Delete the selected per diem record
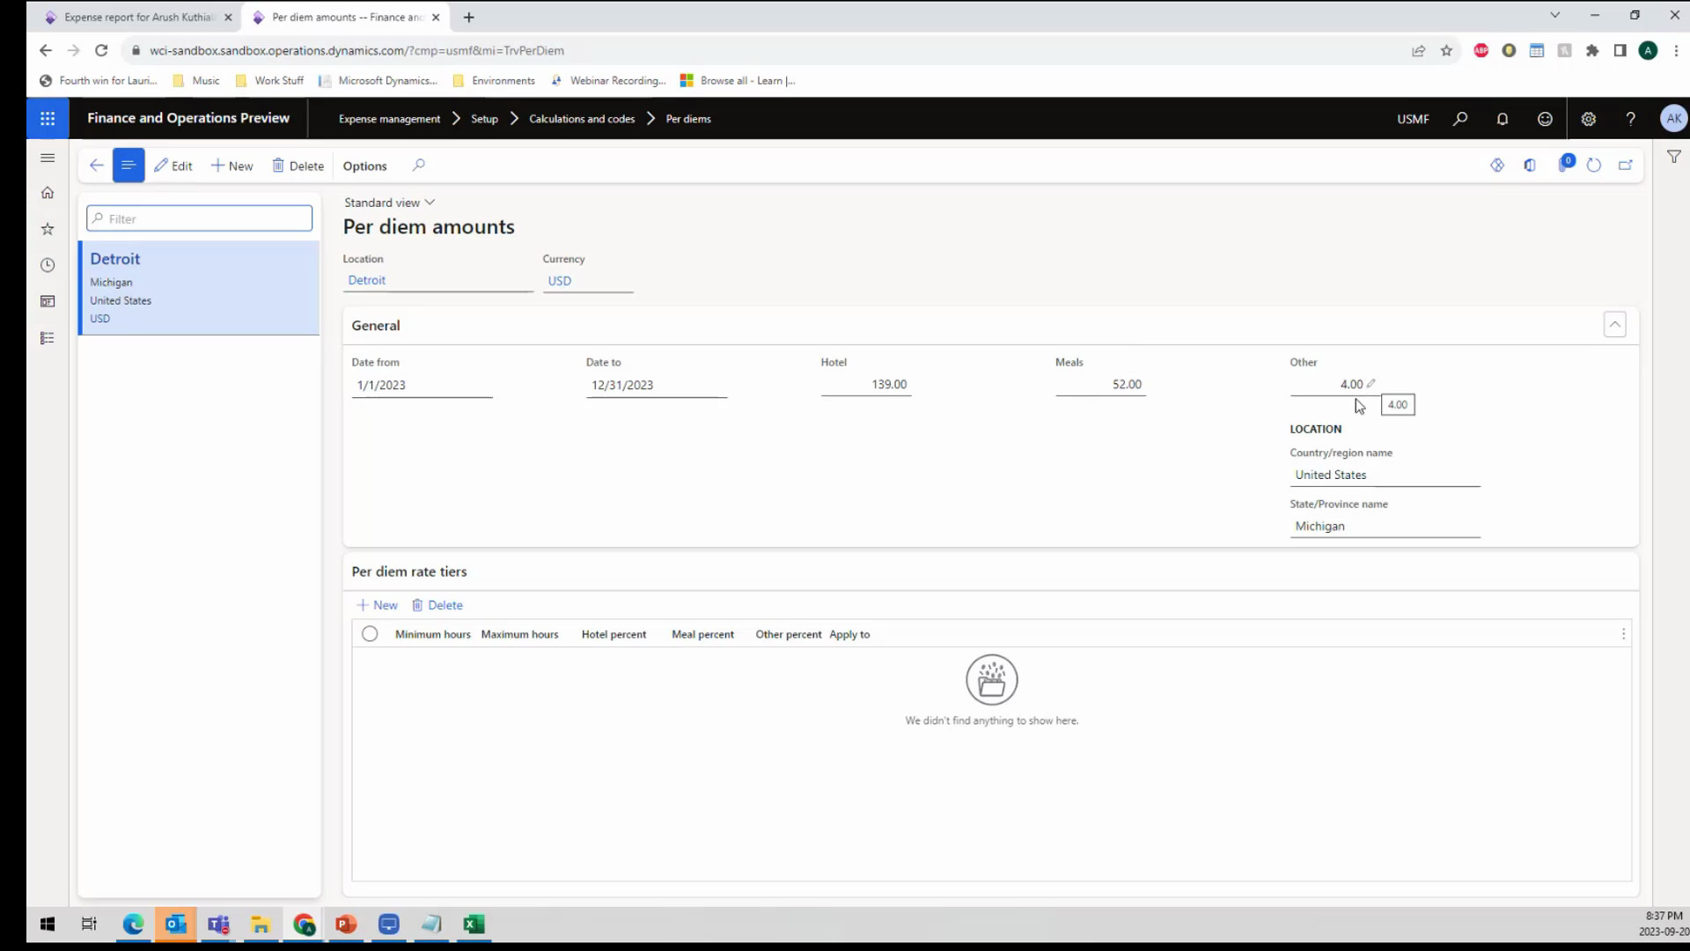The height and width of the screenshot is (951, 1690). click(298, 166)
